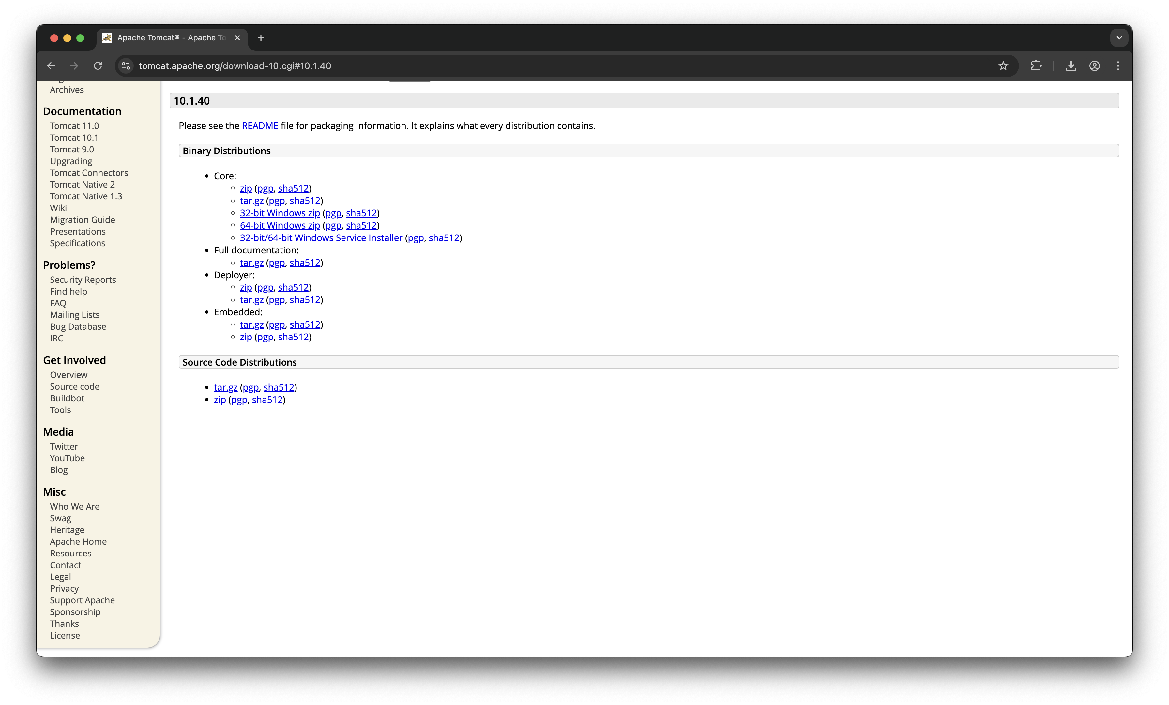Viewport: 1169px width, 705px height.
Task: Download Full documentation tar.gz
Action: tap(251, 263)
